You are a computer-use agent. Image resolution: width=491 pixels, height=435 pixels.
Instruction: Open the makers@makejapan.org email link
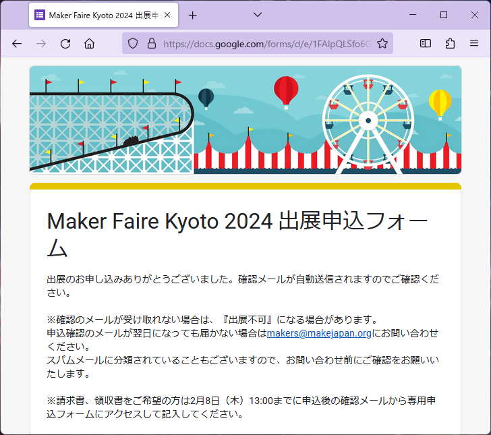pyautogui.click(x=319, y=333)
